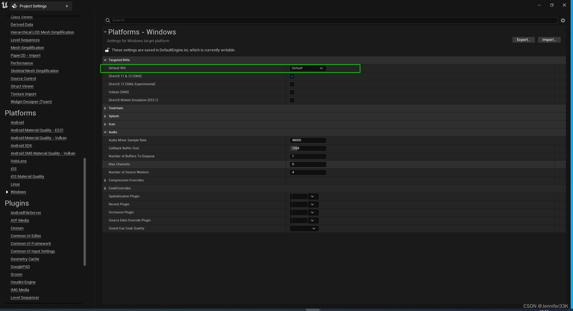Minimize the Project Settings window
The width and height of the screenshot is (573, 311).
click(x=539, y=5)
